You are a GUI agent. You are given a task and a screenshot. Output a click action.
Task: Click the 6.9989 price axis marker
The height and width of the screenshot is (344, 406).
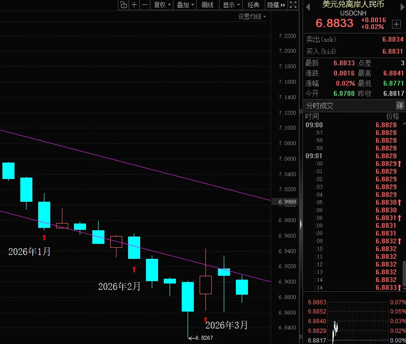287,202
